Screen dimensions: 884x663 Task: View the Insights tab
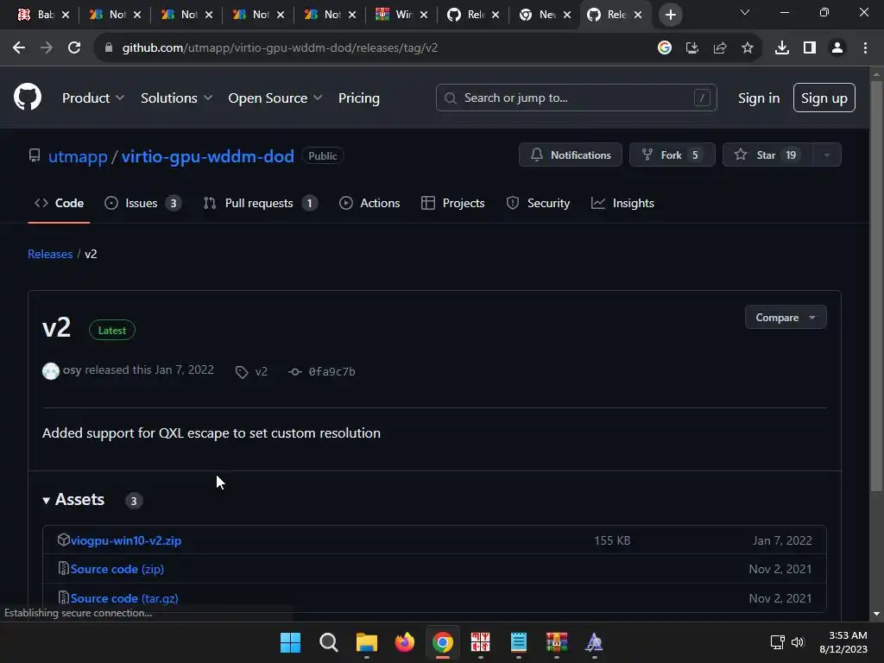(x=622, y=203)
